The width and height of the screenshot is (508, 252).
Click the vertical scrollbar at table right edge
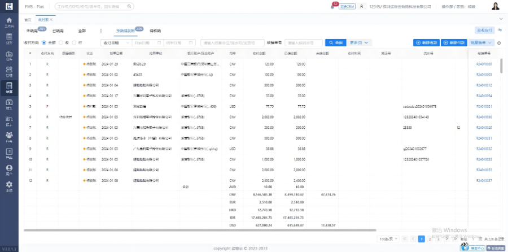pos(502,66)
